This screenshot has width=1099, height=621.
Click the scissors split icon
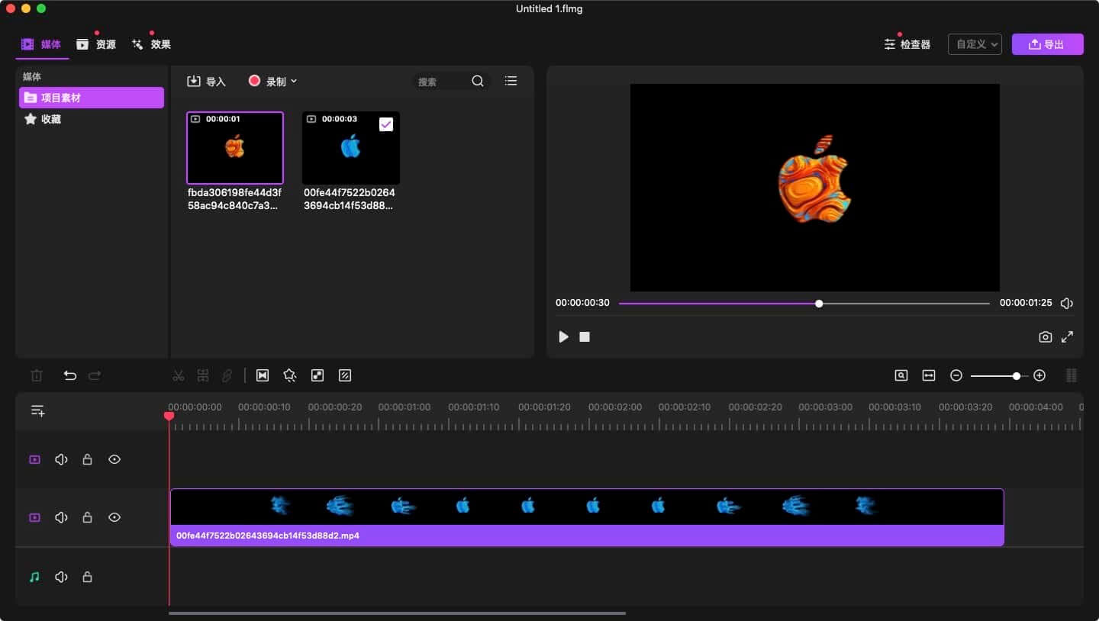pyautogui.click(x=179, y=375)
